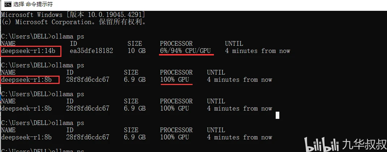Click the 10 GB size value
Image resolution: width=387 pixels, height=152 pixels.
click(137, 51)
